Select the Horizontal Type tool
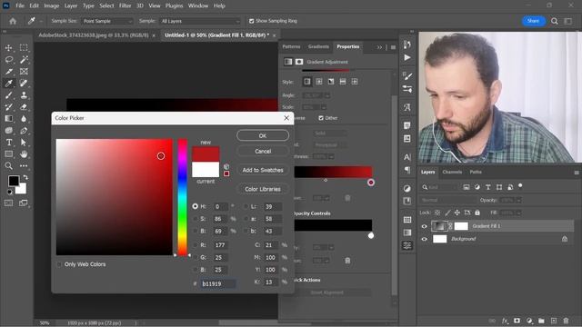The height and width of the screenshot is (327, 582). click(x=8, y=143)
